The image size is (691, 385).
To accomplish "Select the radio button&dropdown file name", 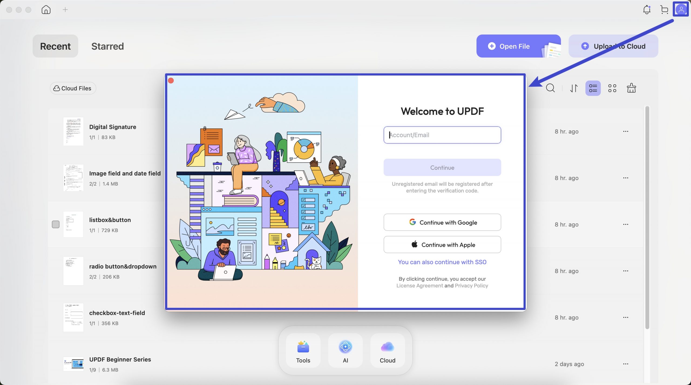I will point(123,266).
